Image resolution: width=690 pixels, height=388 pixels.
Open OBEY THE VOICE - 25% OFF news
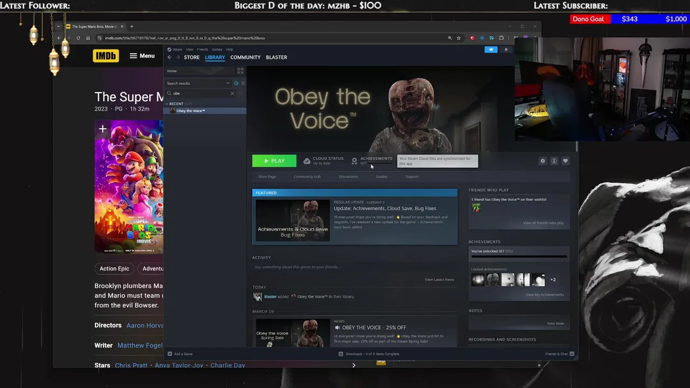point(374,328)
